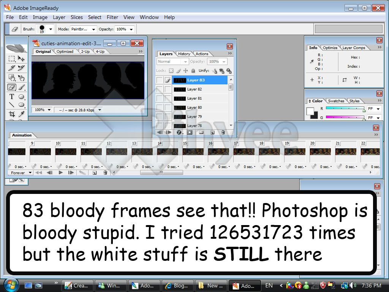
Task: Open the Red value FF dropdown
Action: [x=378, y=109]
